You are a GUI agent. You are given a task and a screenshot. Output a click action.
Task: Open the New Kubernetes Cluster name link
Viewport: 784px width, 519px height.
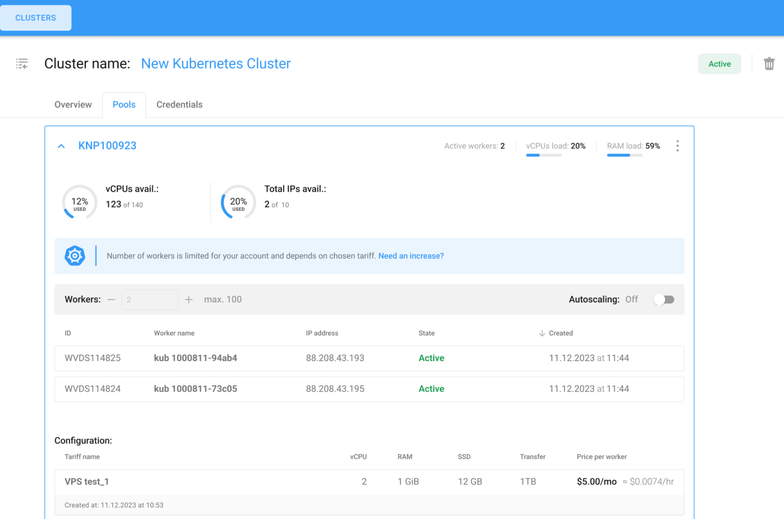(x=216, y=64)
